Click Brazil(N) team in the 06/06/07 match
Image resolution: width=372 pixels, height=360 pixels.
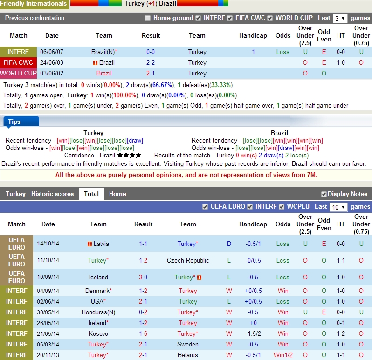point(104,52)
